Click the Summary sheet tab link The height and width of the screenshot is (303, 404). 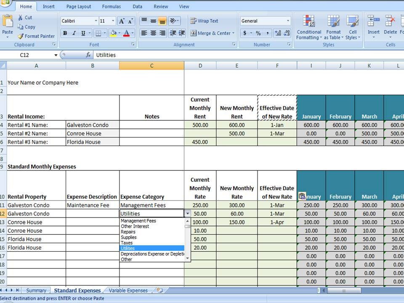36,290
